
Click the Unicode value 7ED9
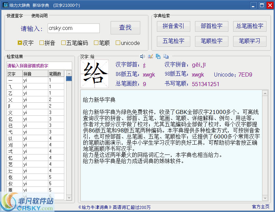click(x=245, y=75)
